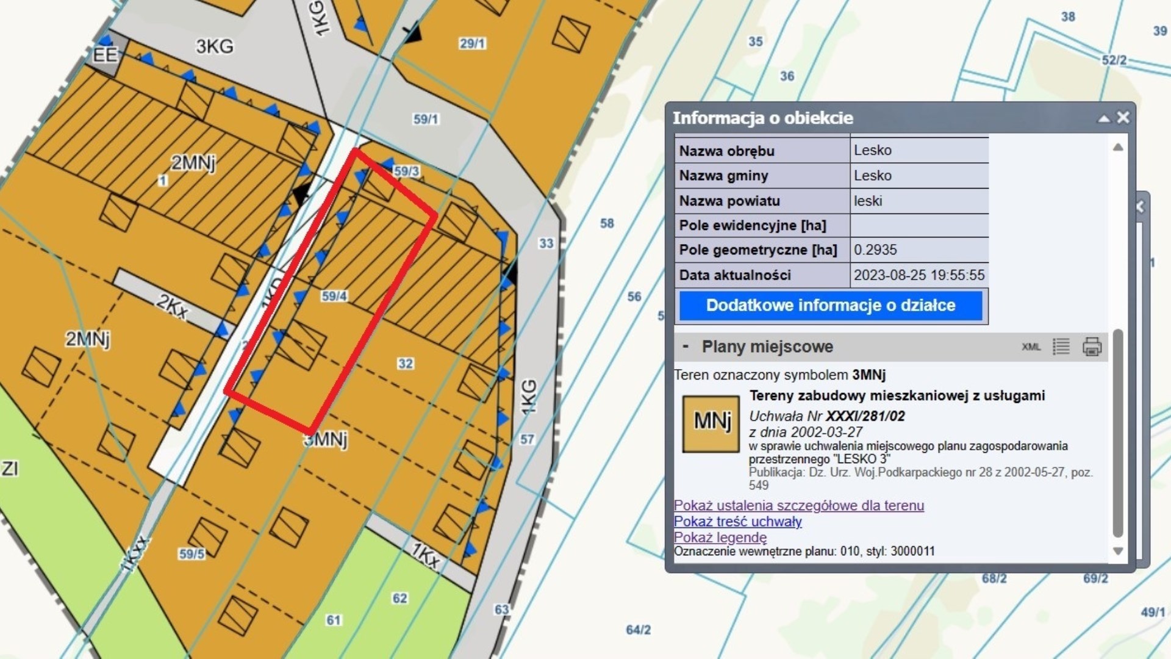Click the 3KG road label on map
1171x659 pixels.
(215, 46)
